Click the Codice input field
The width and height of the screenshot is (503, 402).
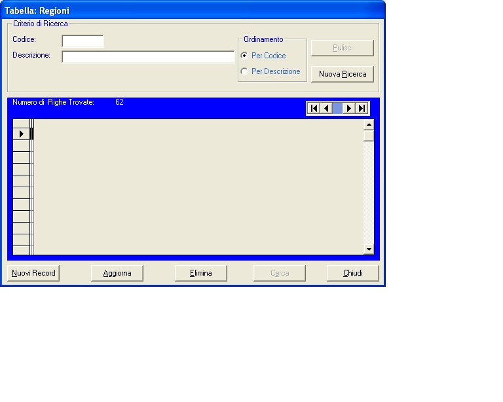pyautogui.click(x=83, y=41)
